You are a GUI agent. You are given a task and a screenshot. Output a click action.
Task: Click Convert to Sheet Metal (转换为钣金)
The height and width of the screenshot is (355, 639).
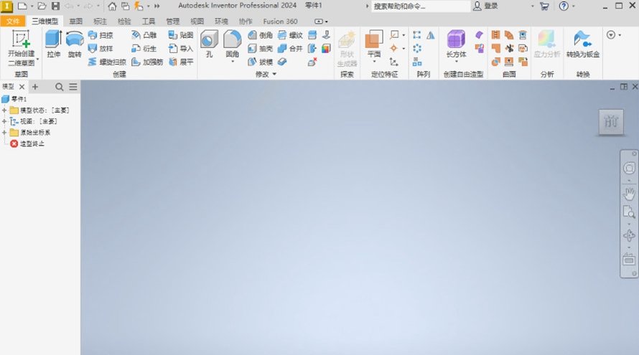[x=583, y=44]
